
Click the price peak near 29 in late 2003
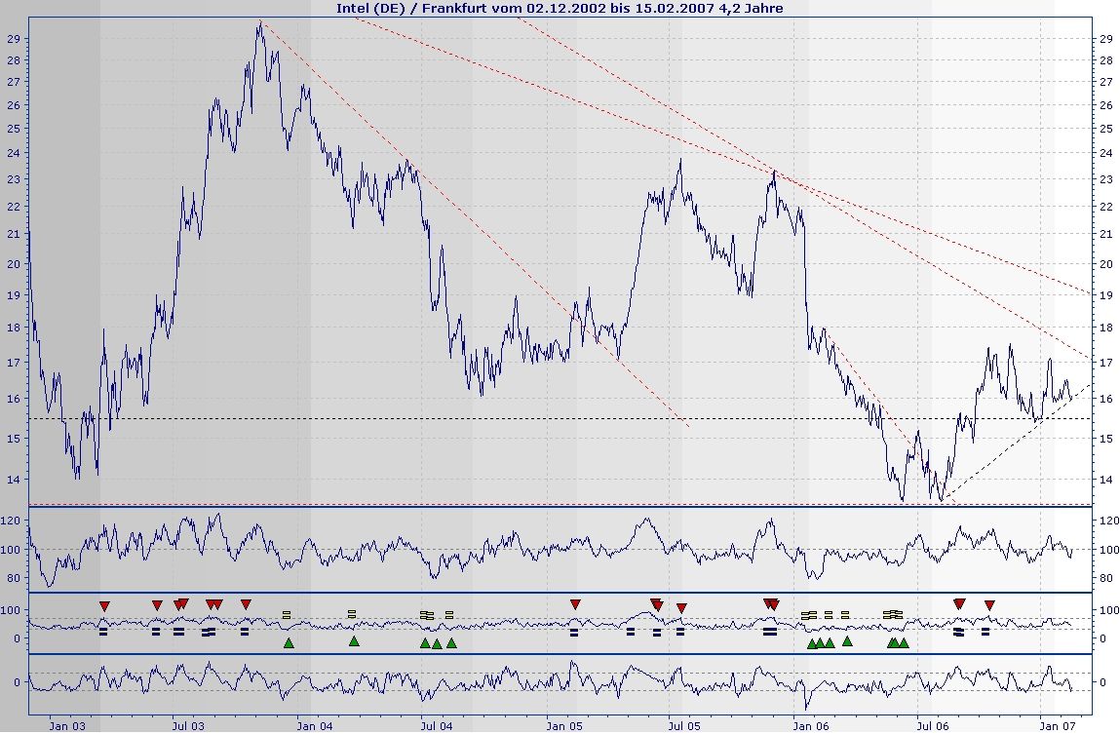260,23
